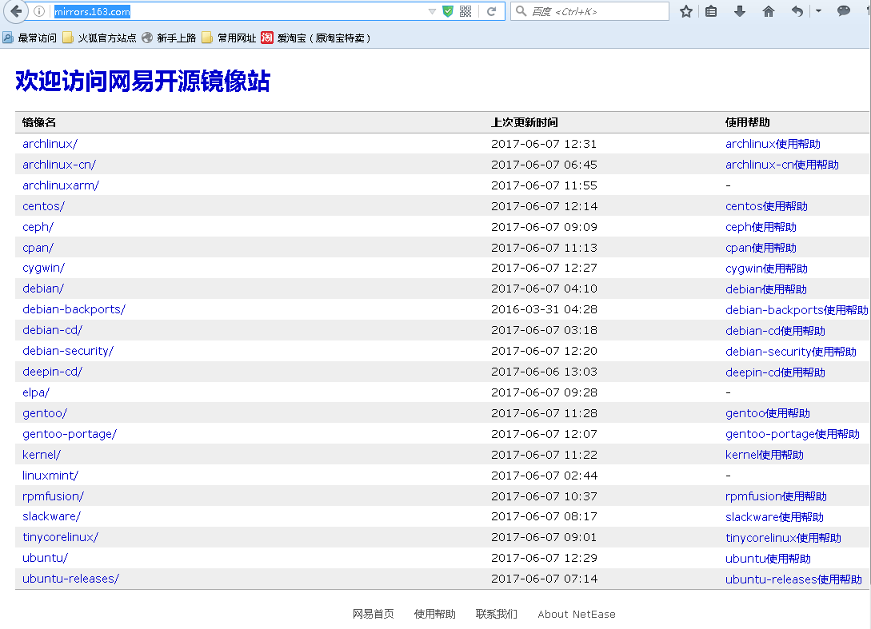Click the 镜像名 column header
This screenshot has width=871, height=629.
pos(39,122)
